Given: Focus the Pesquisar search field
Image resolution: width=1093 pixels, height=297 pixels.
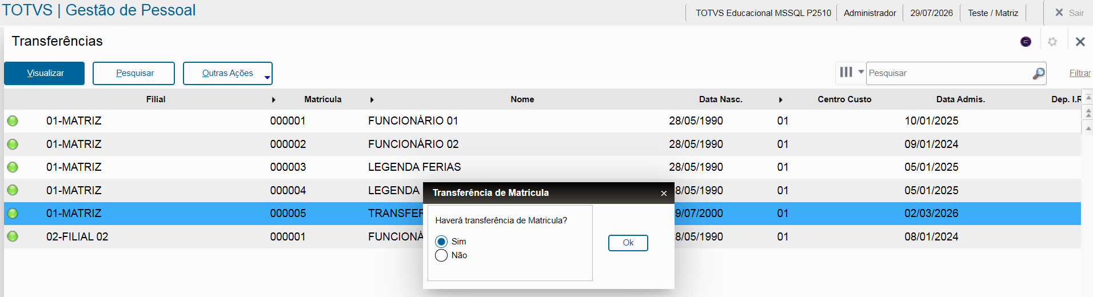Looking at the screenshot, I should click(x=949, y=73).
